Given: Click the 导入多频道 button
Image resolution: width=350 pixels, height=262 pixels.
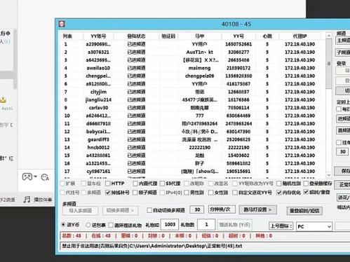Looking at the screenshot, I should point(80,211).
